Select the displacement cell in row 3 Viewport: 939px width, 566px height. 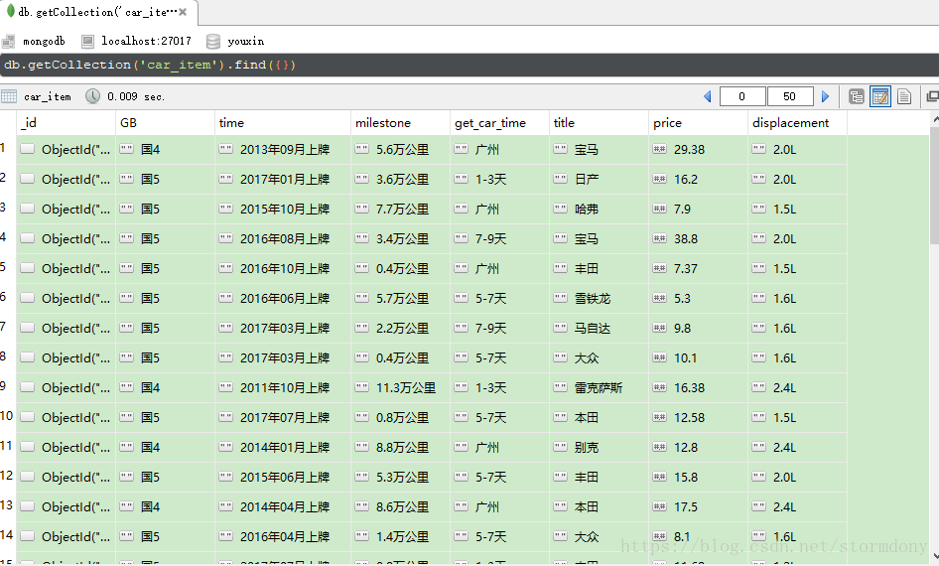point(798,210)
